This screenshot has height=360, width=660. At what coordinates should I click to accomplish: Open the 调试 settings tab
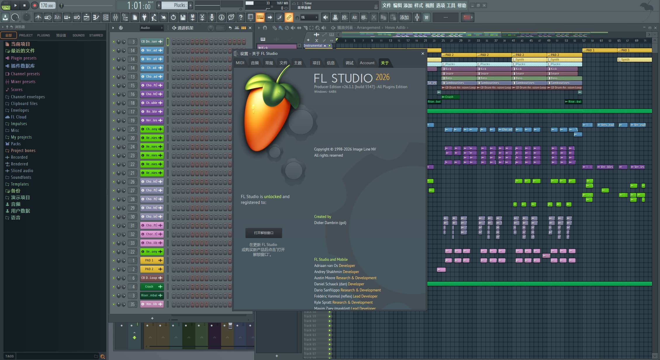click(x=349, y=63)
